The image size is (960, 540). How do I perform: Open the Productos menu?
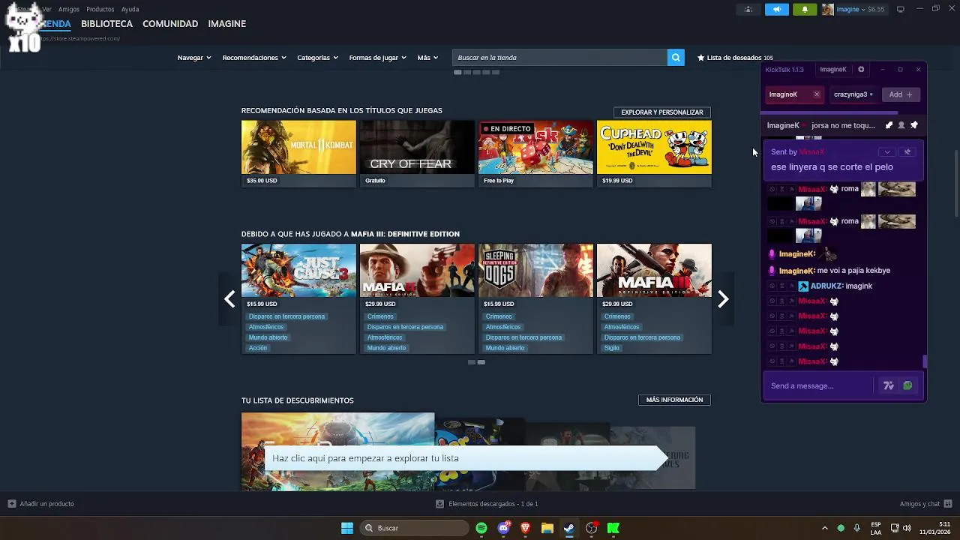pos(100,9)
